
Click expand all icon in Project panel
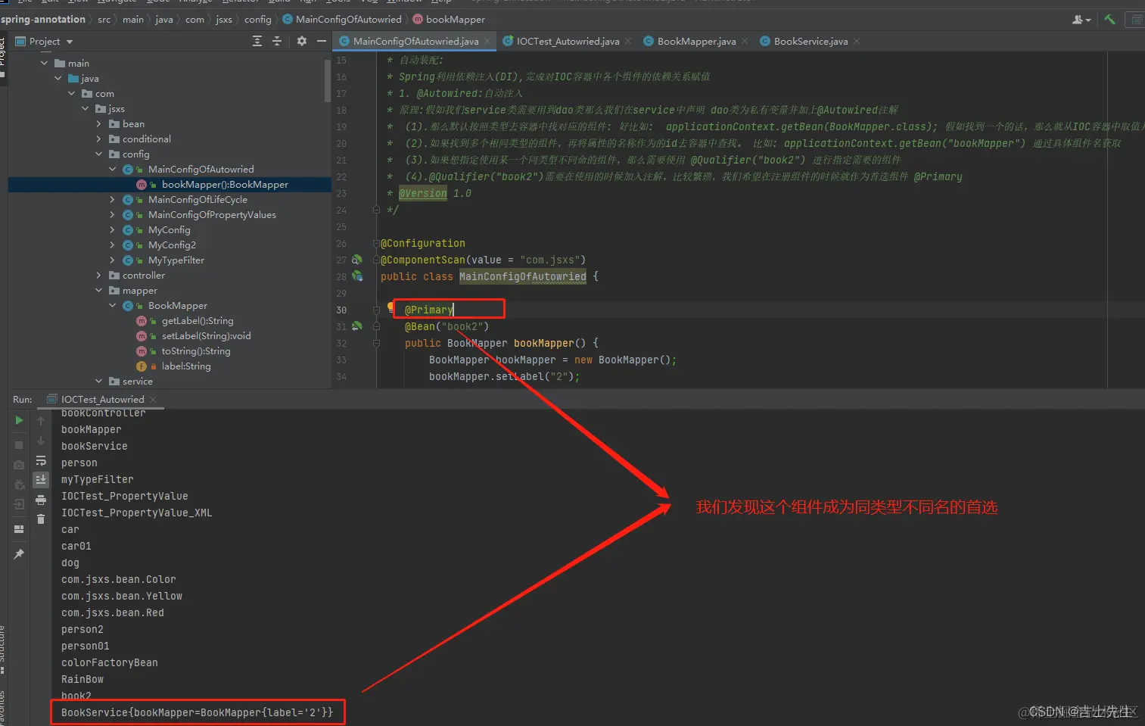pyautogui.click(x=257, y=41)
